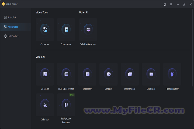Click the Colorizer label text
Image resolution: width=194 pixels, height=129 pixels.
pos(45,120)
